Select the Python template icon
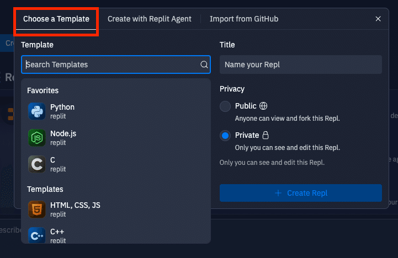Viewport: 398px width, 258px height. pos(36,111)
